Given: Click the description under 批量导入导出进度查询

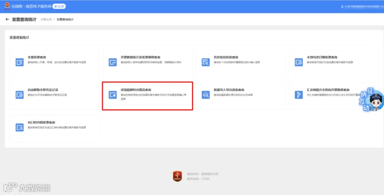Looking at the screenshot, I should tap(233, 95).
